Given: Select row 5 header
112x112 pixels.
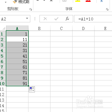Looking at the screenshot, I should 3,56.
